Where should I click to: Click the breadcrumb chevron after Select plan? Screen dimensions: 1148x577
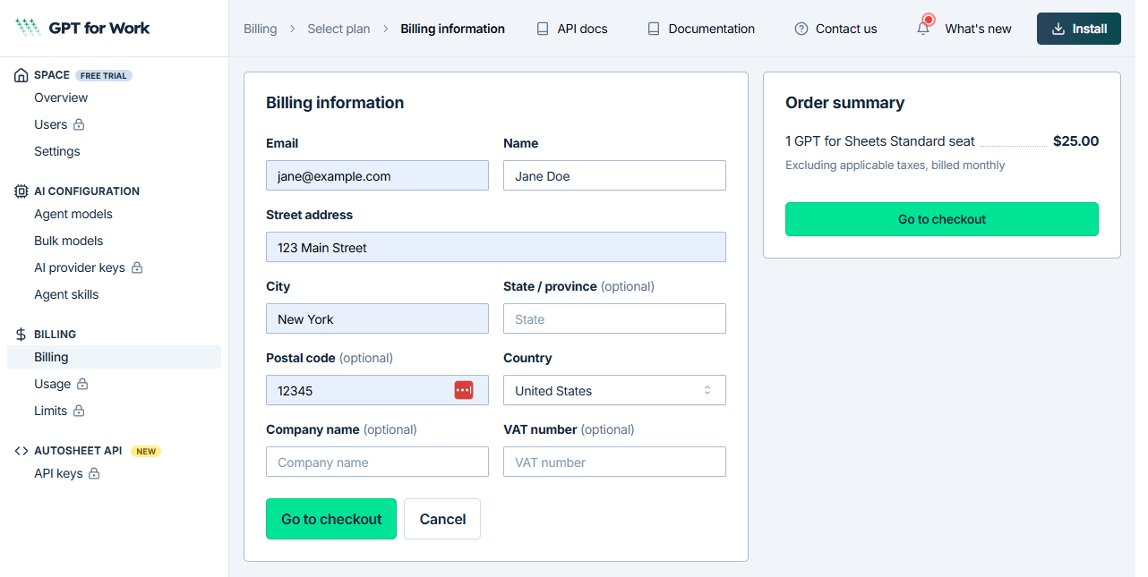coord(385,29)
